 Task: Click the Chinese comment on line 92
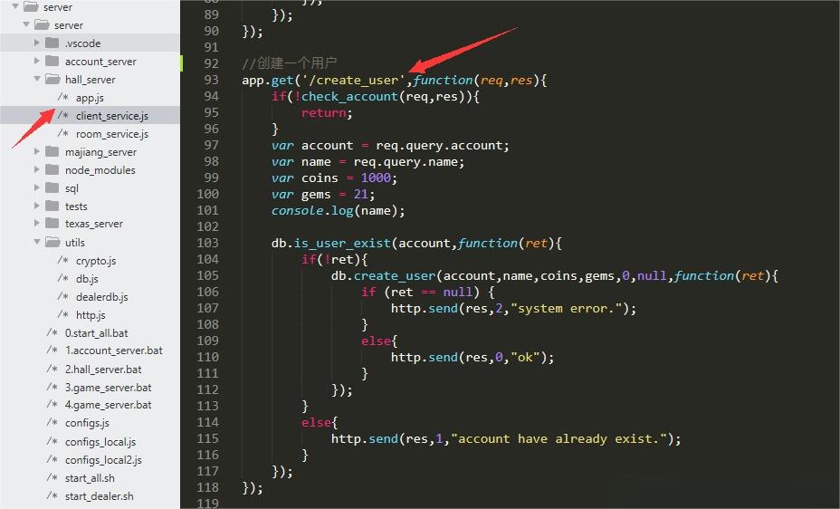[290, 63]
